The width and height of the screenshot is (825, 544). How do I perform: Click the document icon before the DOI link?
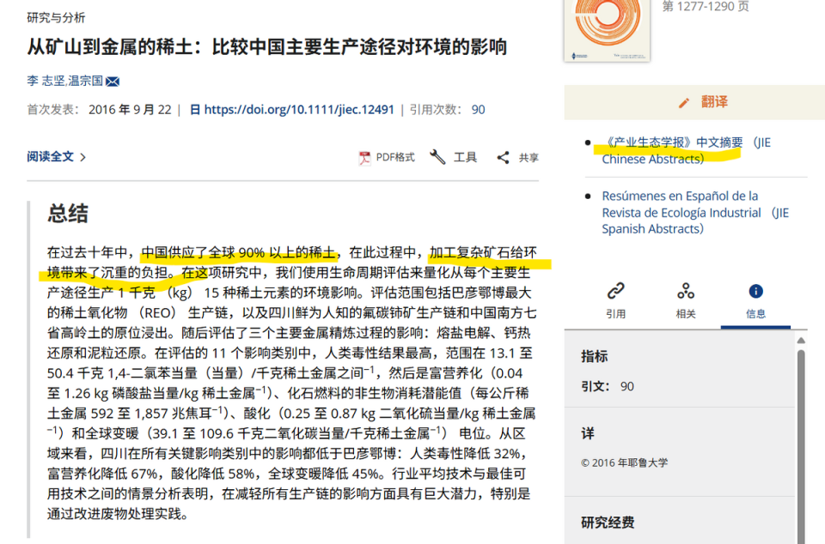point(195,110)
